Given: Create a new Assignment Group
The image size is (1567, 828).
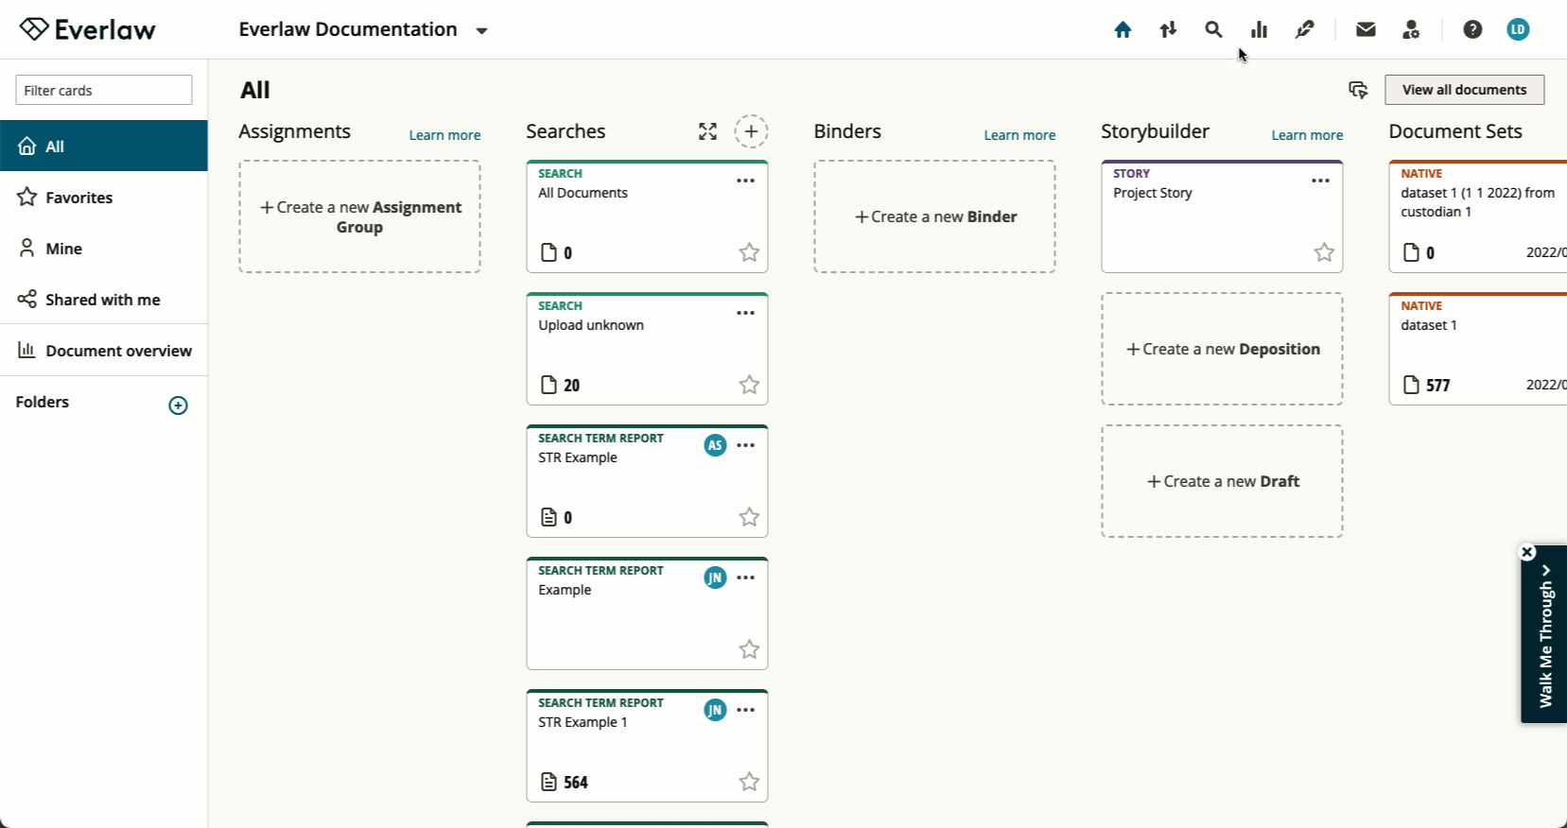Looking at the screenshot, I should click(359, 216).
